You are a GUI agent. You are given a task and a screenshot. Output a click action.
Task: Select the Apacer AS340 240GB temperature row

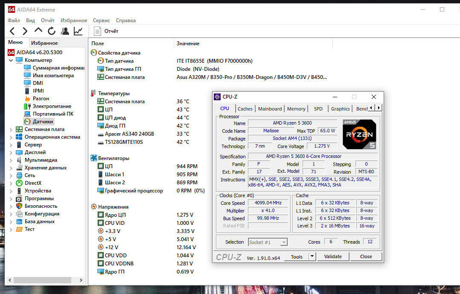click(143, 134)
